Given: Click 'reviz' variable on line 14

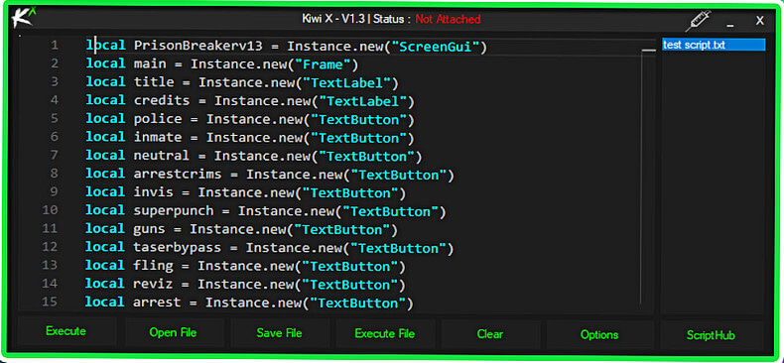Looking at the screenshot, I should 154,284.
